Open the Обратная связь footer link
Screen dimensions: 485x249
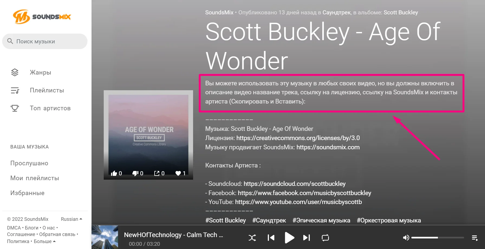pyautogui.click(x=57, y=234)
